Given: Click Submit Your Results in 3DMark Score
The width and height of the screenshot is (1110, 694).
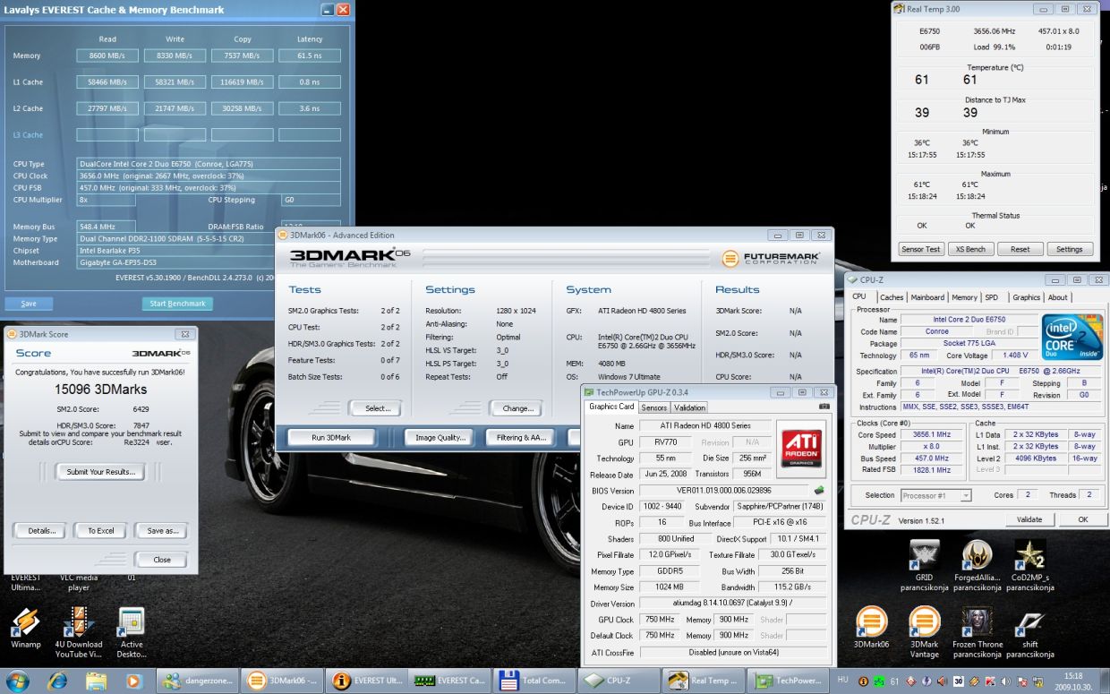Looking at the screenshot, I should point(100,472).
